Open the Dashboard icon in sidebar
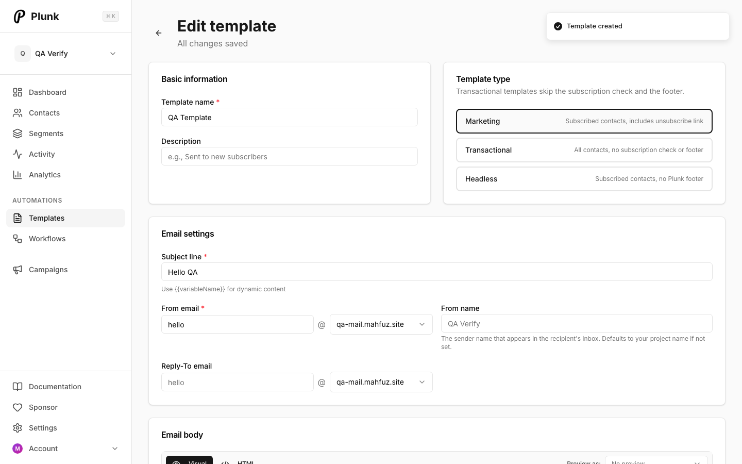 pos(18,92)
